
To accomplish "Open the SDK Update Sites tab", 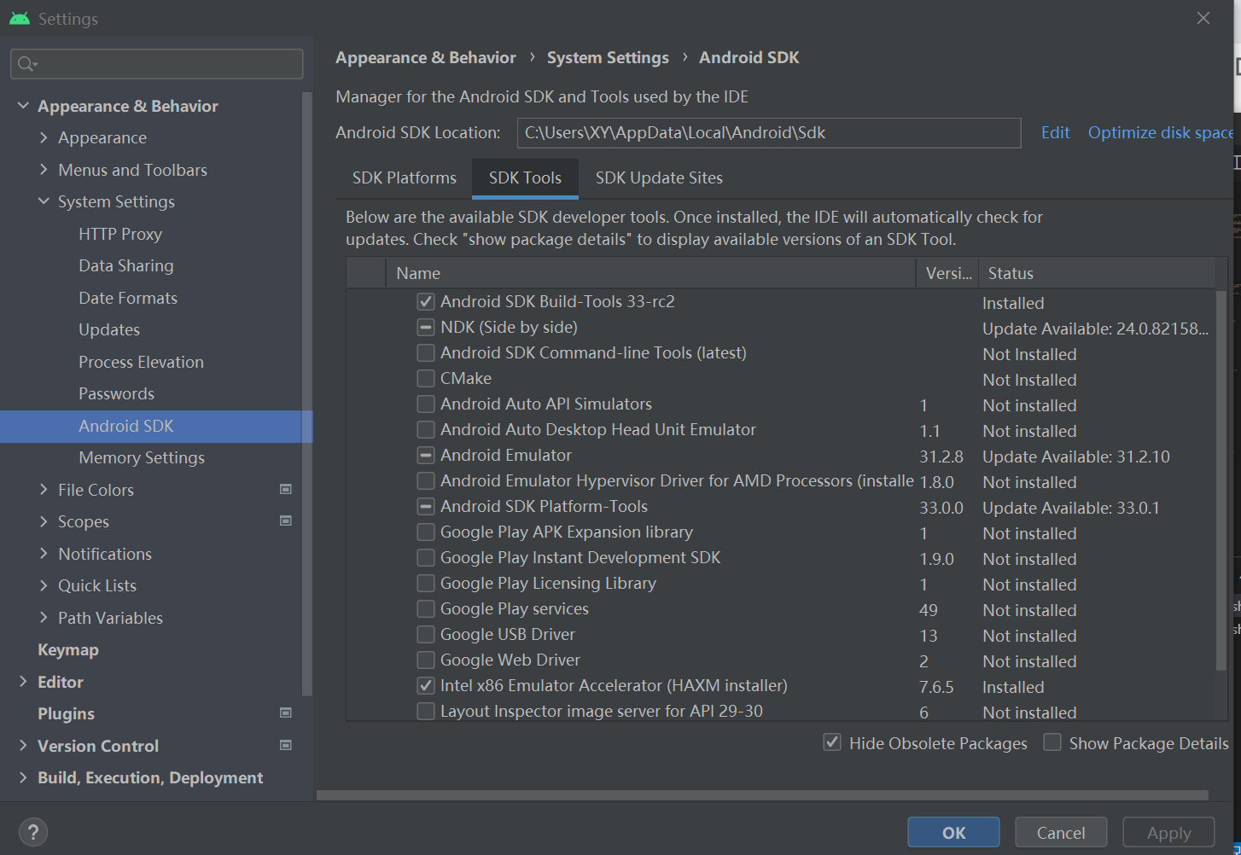I will (x=658, y=177).
